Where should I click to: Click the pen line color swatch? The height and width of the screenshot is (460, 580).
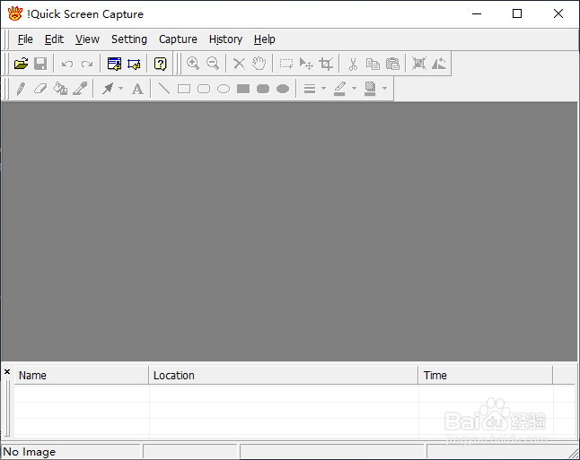click(340, 89)
